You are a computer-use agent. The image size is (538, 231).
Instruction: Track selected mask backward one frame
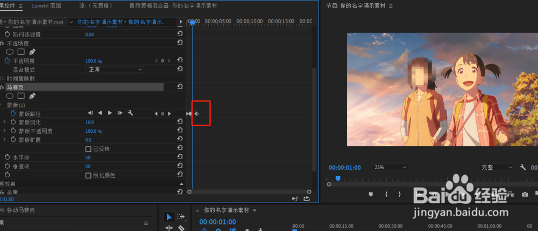[90, 113]
